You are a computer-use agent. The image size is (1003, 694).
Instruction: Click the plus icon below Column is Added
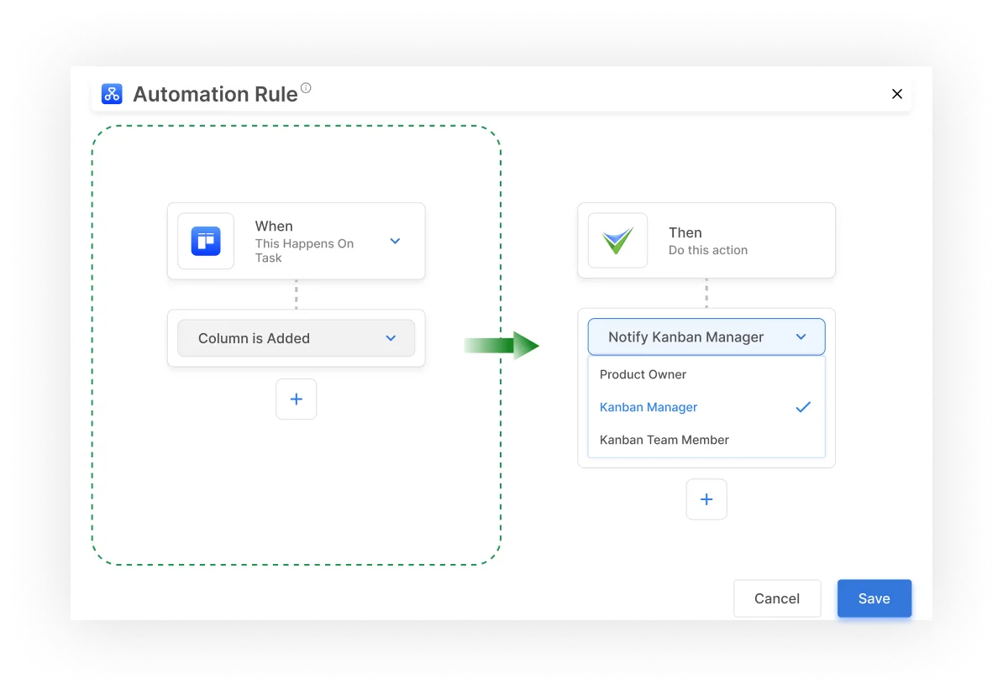coord(296,399)
